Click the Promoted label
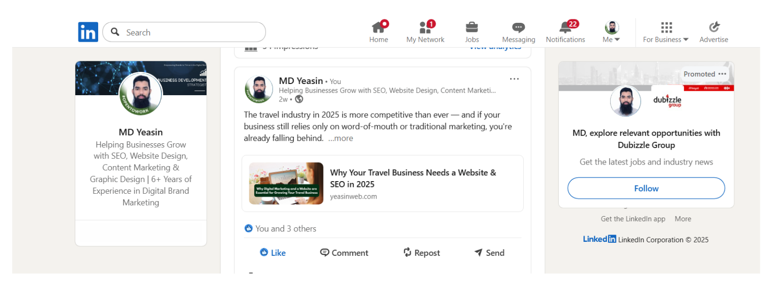Viewport: 773px width, 286px height. (x=699, y=74)
